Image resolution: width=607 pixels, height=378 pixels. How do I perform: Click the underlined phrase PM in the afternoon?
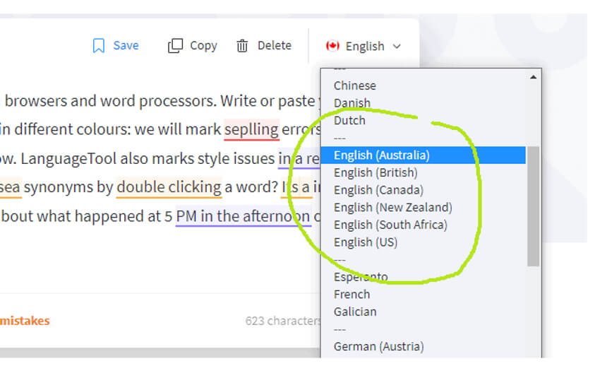[243, 216]
